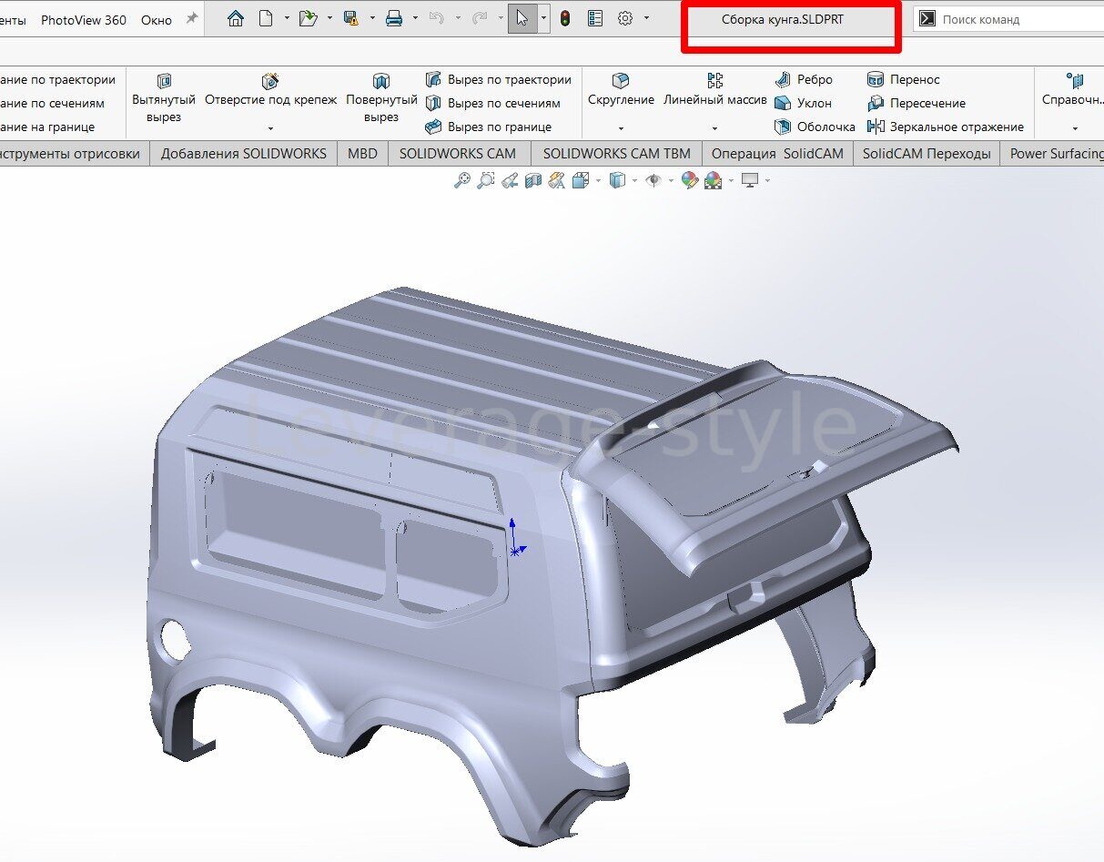Open the PhotoView 360 menu
Viewport: 1104px width, 862px height.
84,19
